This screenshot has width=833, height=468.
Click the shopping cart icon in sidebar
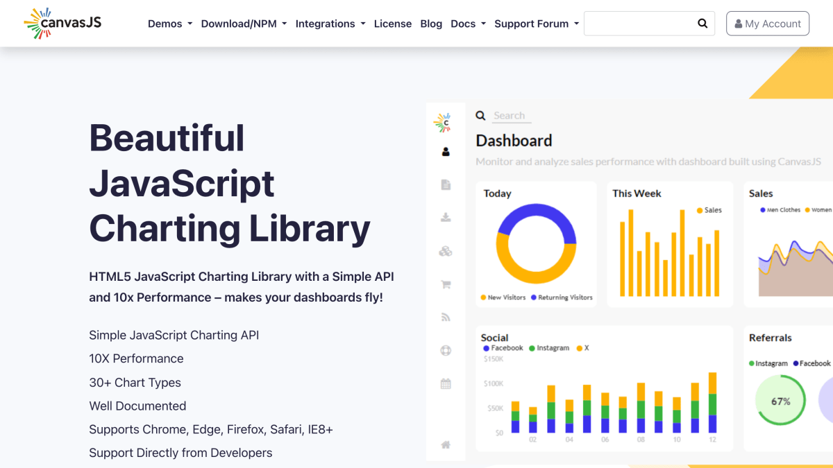point(446,284)
